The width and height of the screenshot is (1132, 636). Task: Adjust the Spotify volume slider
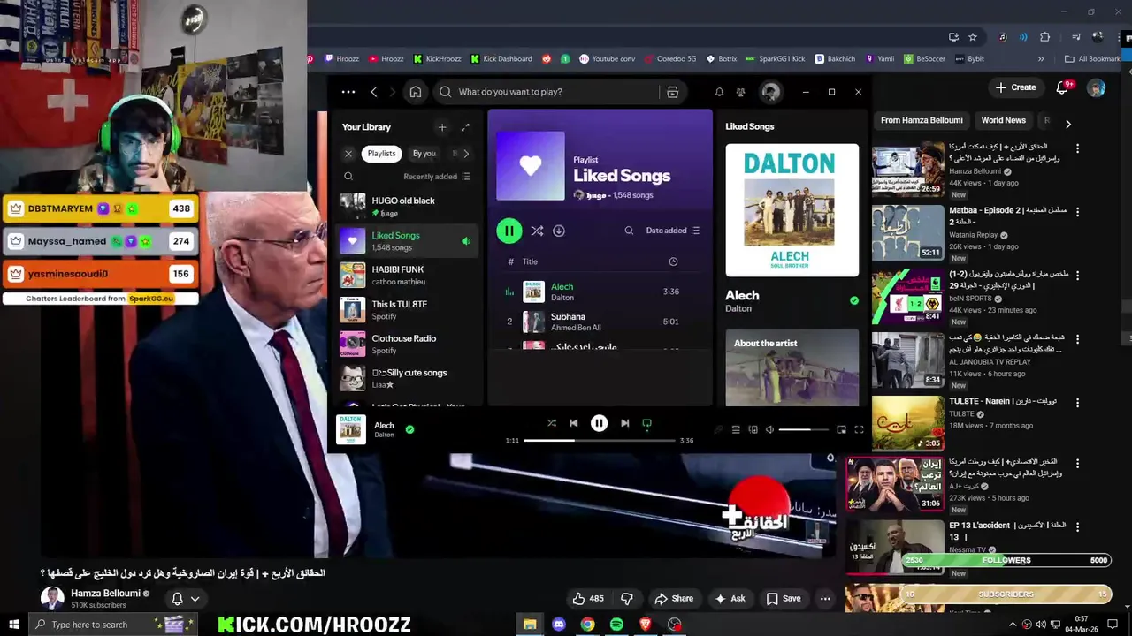coord(804,430)
